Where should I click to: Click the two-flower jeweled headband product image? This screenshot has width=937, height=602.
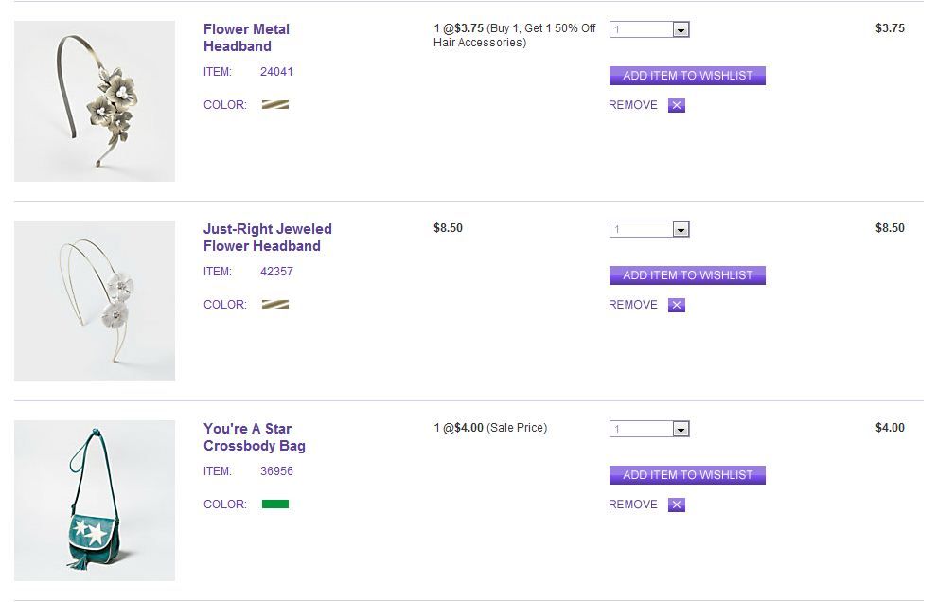pos(95,301)
